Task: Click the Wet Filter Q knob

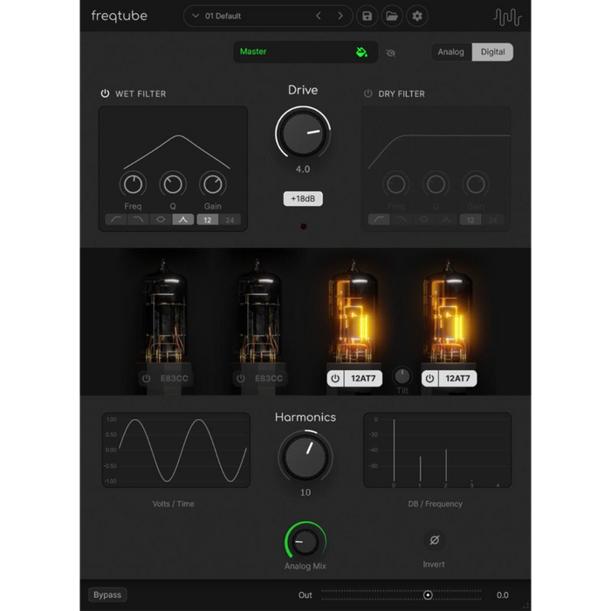Action: tap(173, 184)
